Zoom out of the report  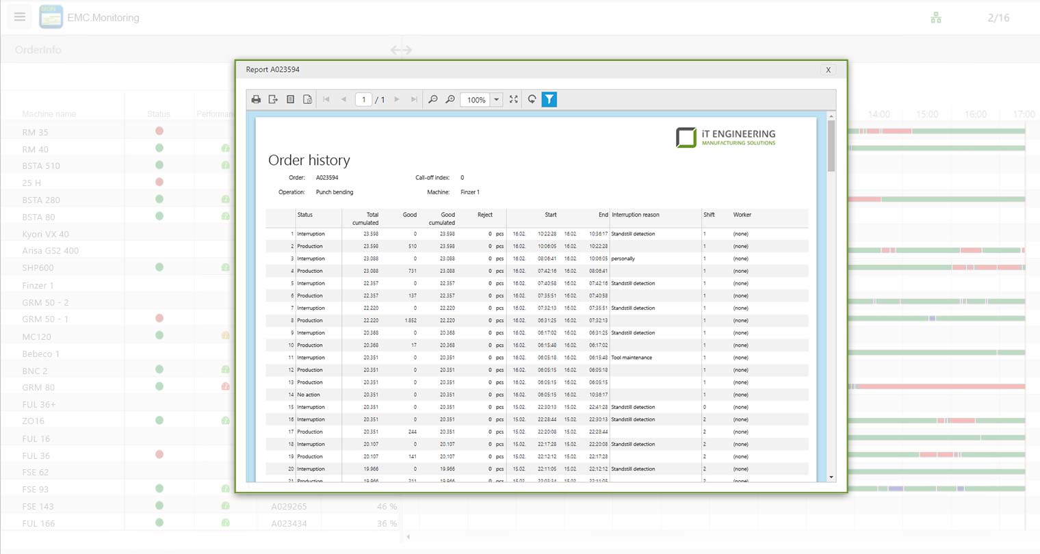433,100
